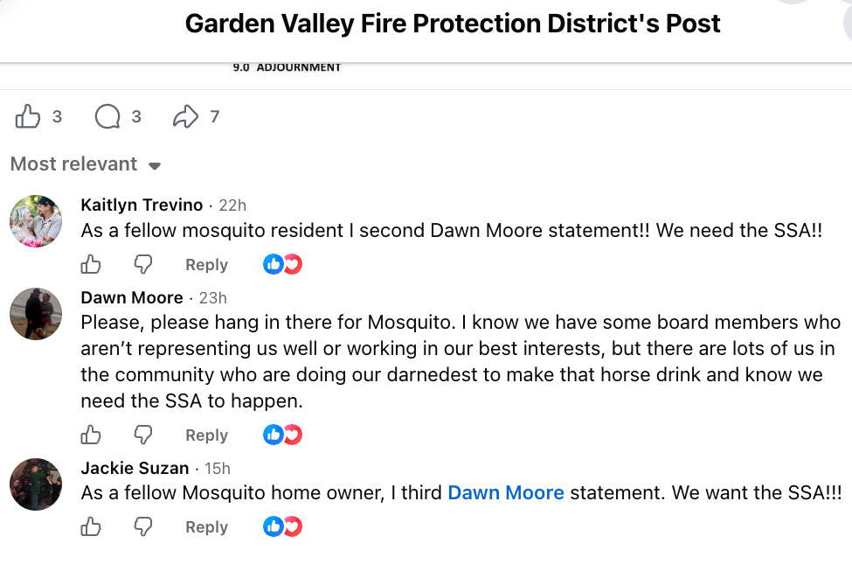Expand the Most relevant sorting dropdown

tap(86, 164)
